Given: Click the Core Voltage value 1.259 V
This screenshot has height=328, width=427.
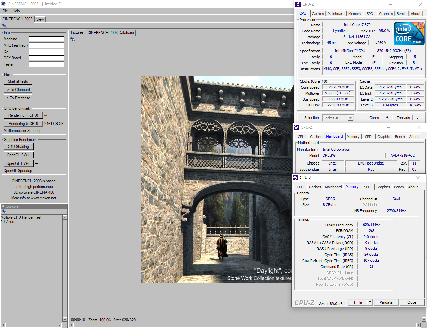Looking at the screenshot, I should click(380, 43).
